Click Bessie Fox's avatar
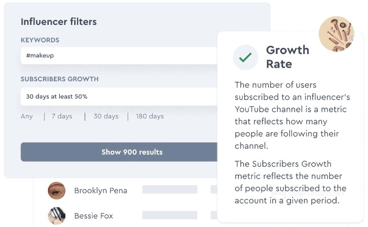368x227 pixels. pyautogui.click(x=57, y=216)
